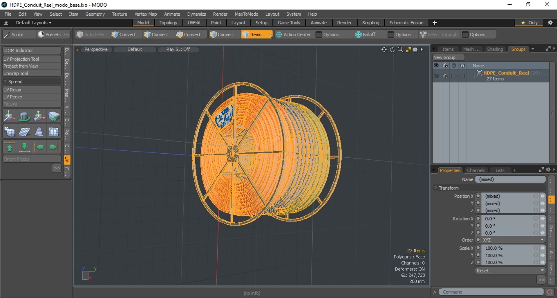Click the align UVs up arrow icon
This screenshot has height=298, width=557.
[10, 147]
